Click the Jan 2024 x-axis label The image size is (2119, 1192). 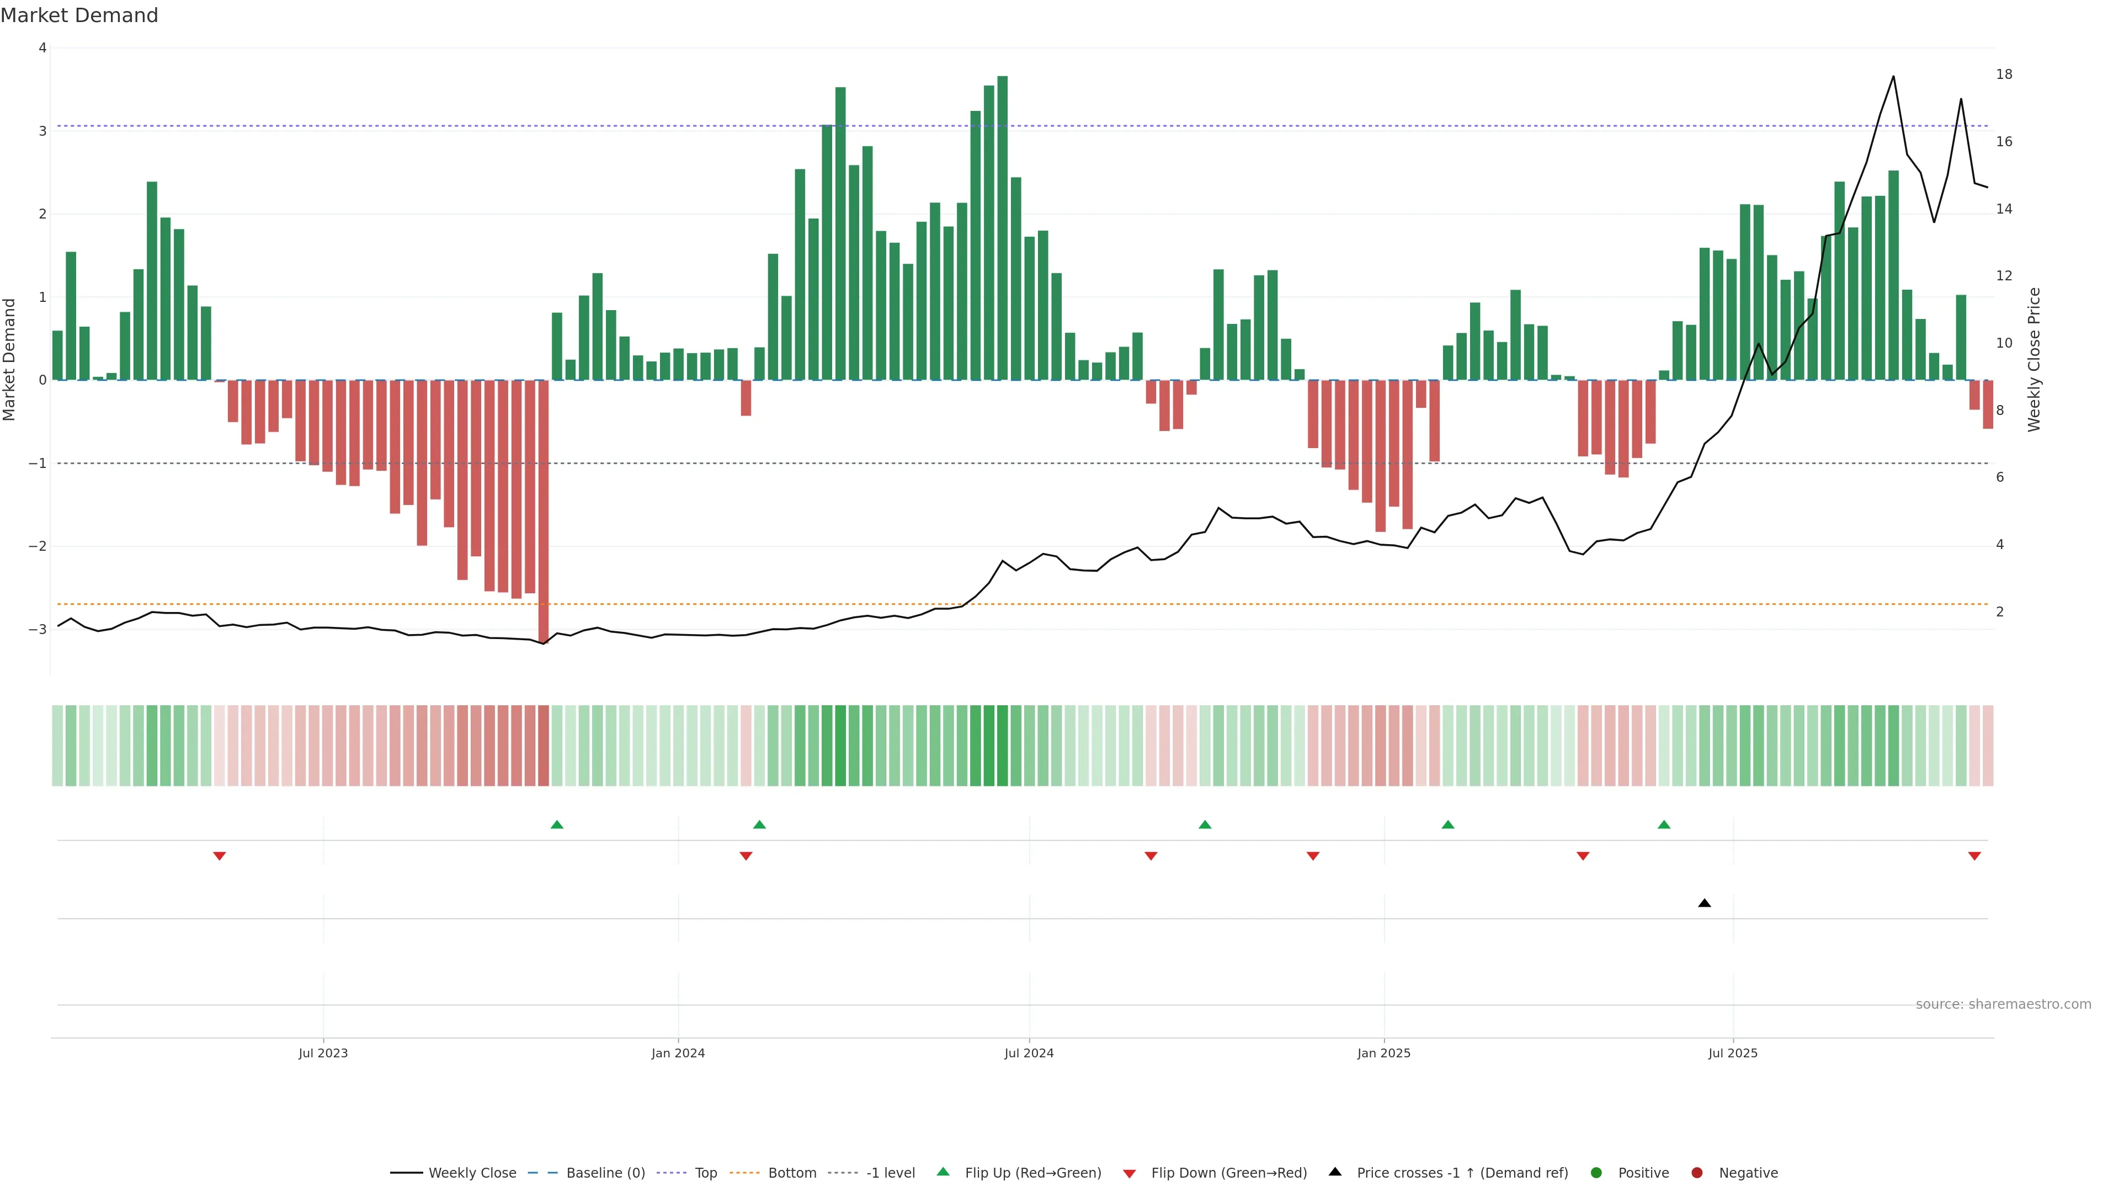(678, 1053)
